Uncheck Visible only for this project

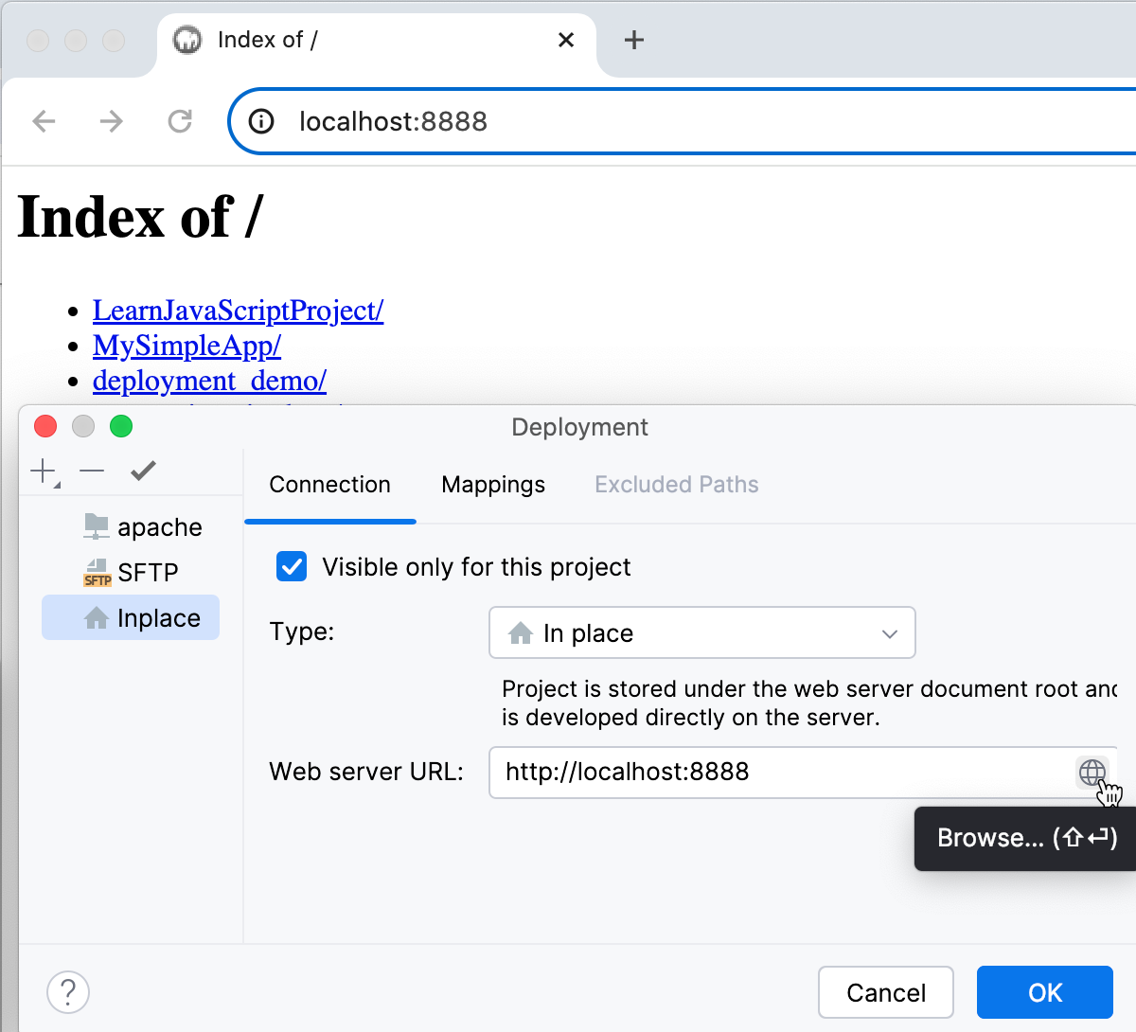(292, 566)
